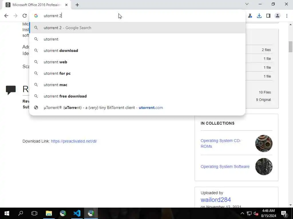Open the Operating System Software collection link
This screenshot has width=293, height=219.
click(x=225, y=167)
